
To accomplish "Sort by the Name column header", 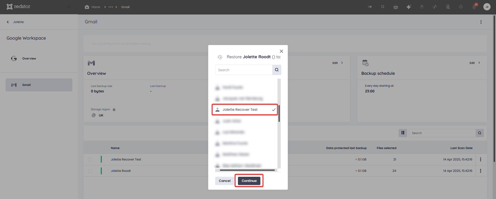I will [x=115, y=148].
